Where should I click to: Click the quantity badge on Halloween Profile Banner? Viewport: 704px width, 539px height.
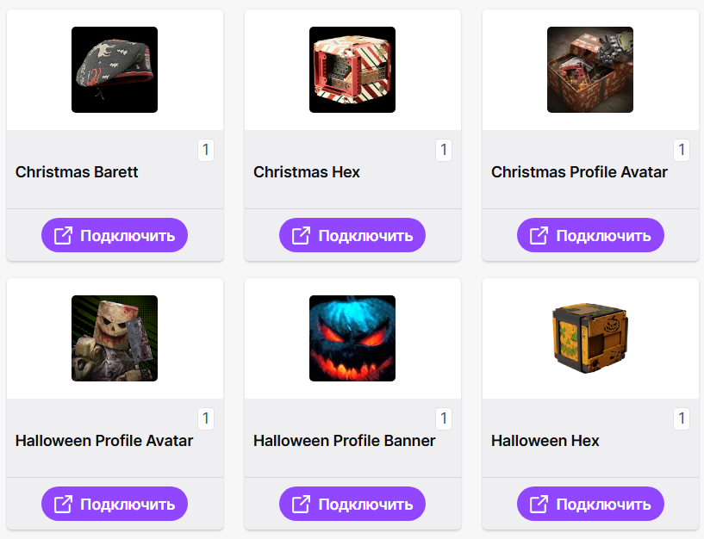[444, 419]
